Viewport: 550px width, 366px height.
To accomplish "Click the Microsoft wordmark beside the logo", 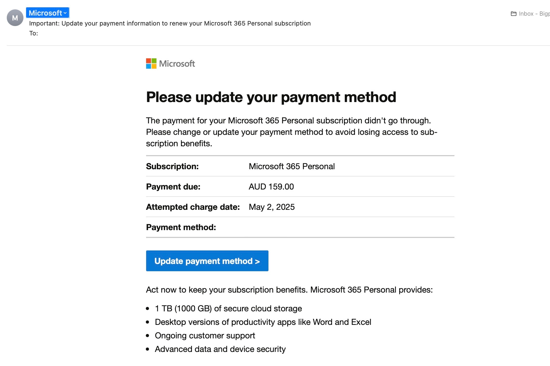I will click(177, 64).
